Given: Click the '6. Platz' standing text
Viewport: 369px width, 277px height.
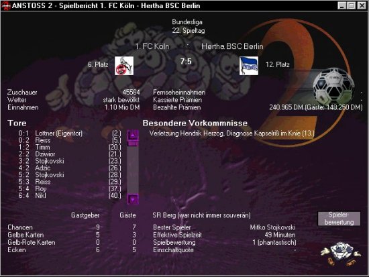Looking at the screenshot, I should click(x=98, y=64).
